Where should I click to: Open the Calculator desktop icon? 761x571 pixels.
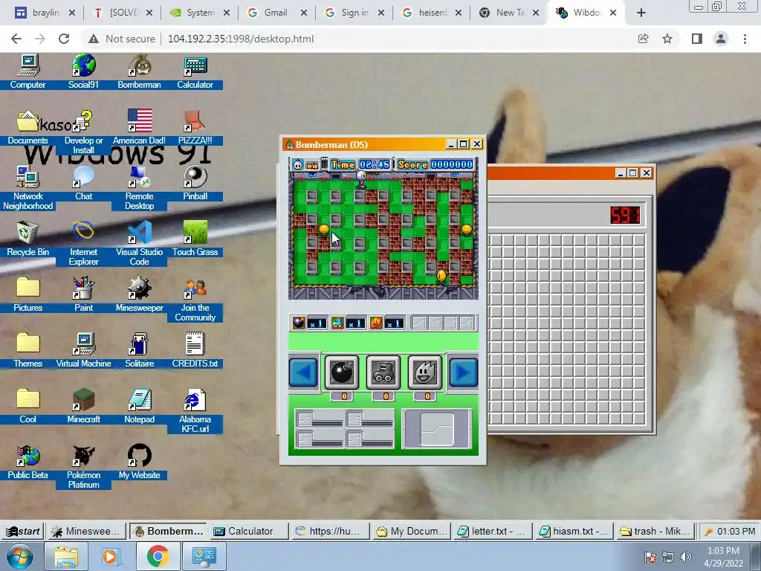(x=195, y=66)
